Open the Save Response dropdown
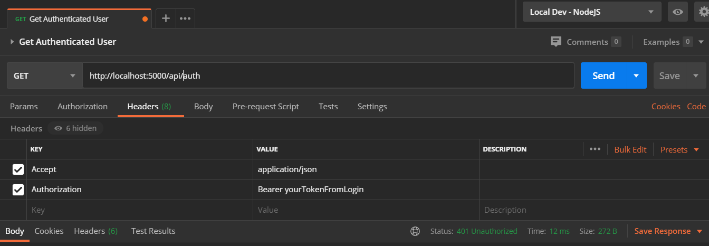 click(668, 231)
